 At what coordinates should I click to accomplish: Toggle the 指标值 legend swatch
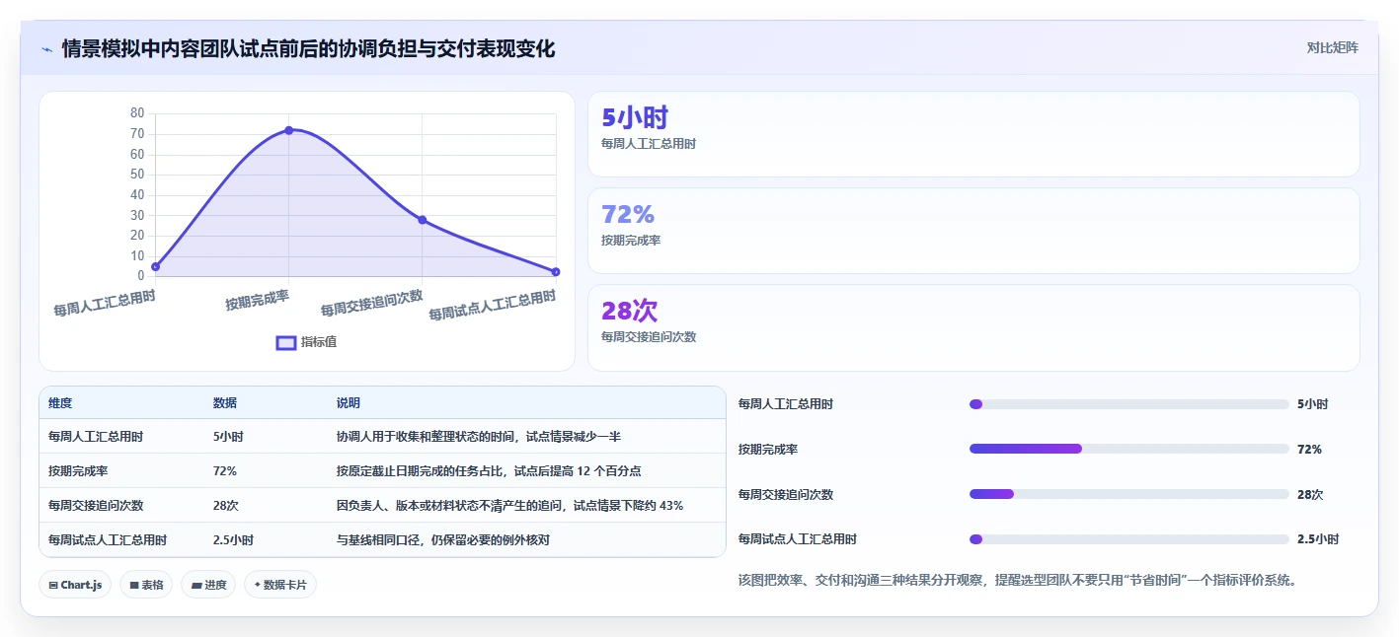coord(286,342)
